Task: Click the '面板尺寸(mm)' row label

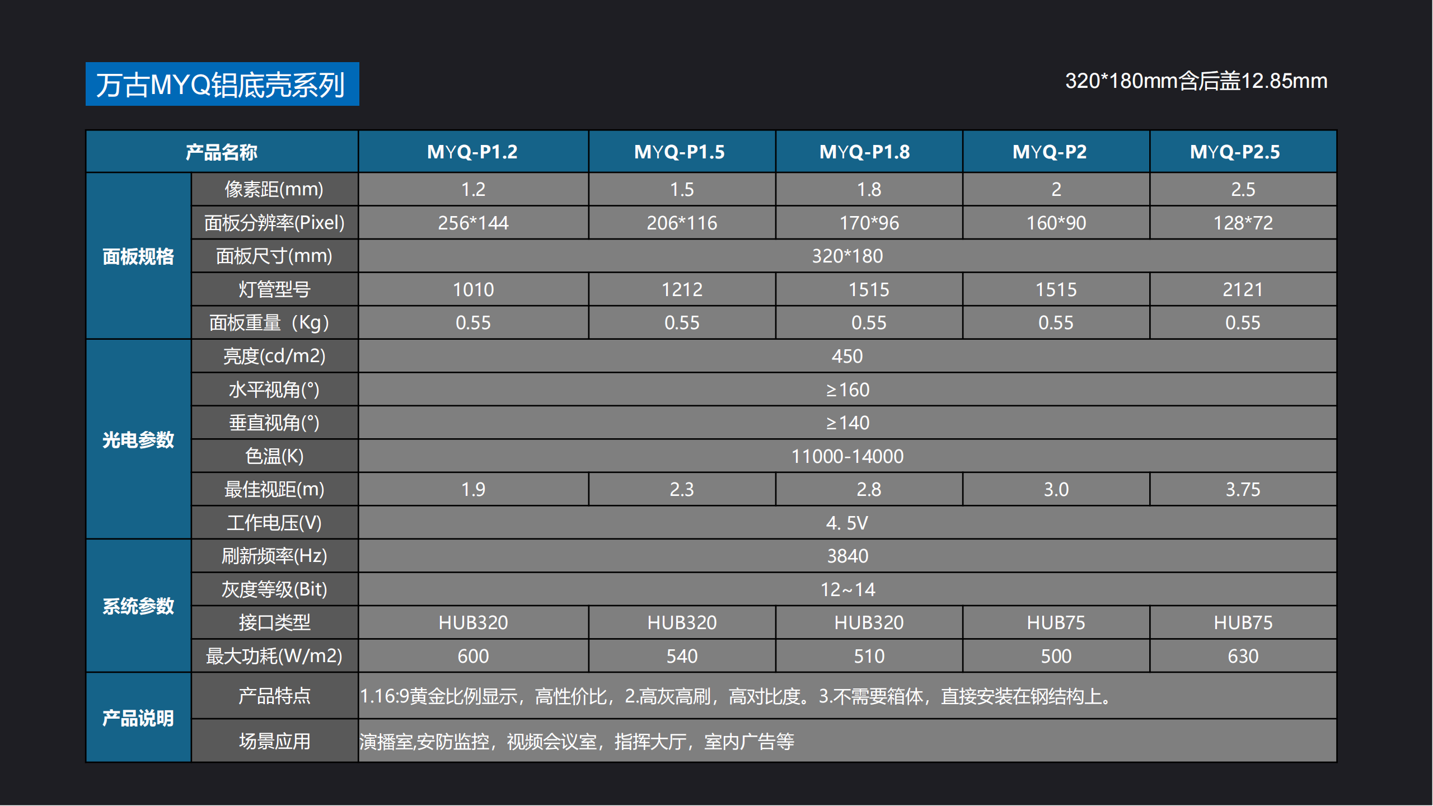Action: [274, 256]
